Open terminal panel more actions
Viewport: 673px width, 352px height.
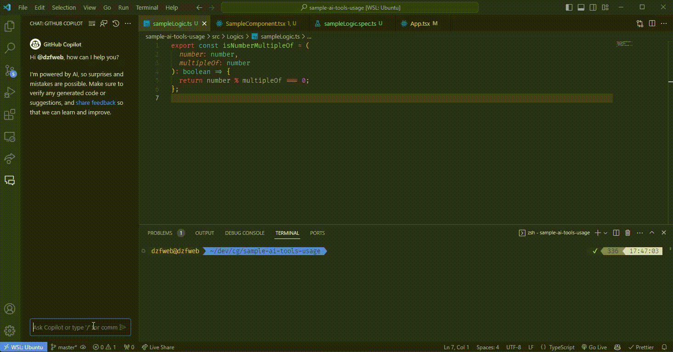pos(640,233)
